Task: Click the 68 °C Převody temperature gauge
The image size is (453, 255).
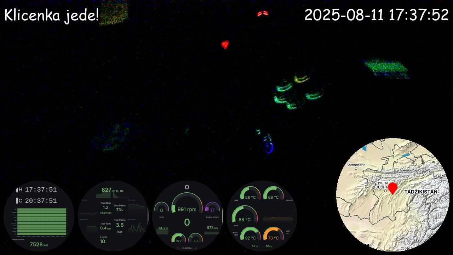Action: (273, 195)
